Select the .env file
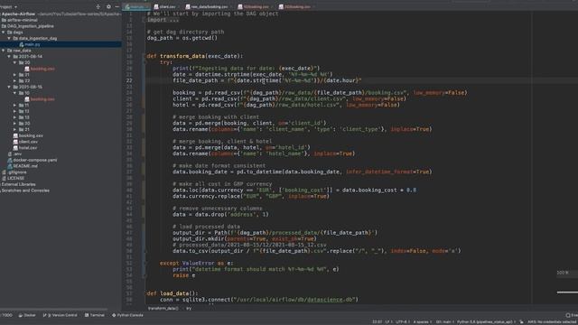The image size is (578, 325). (17, 154)
